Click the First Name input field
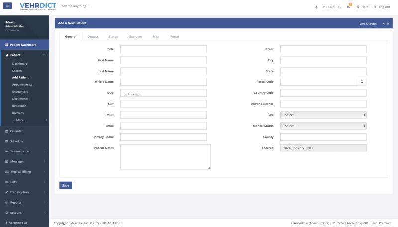 pyautogui.click(x=163, y=60)
